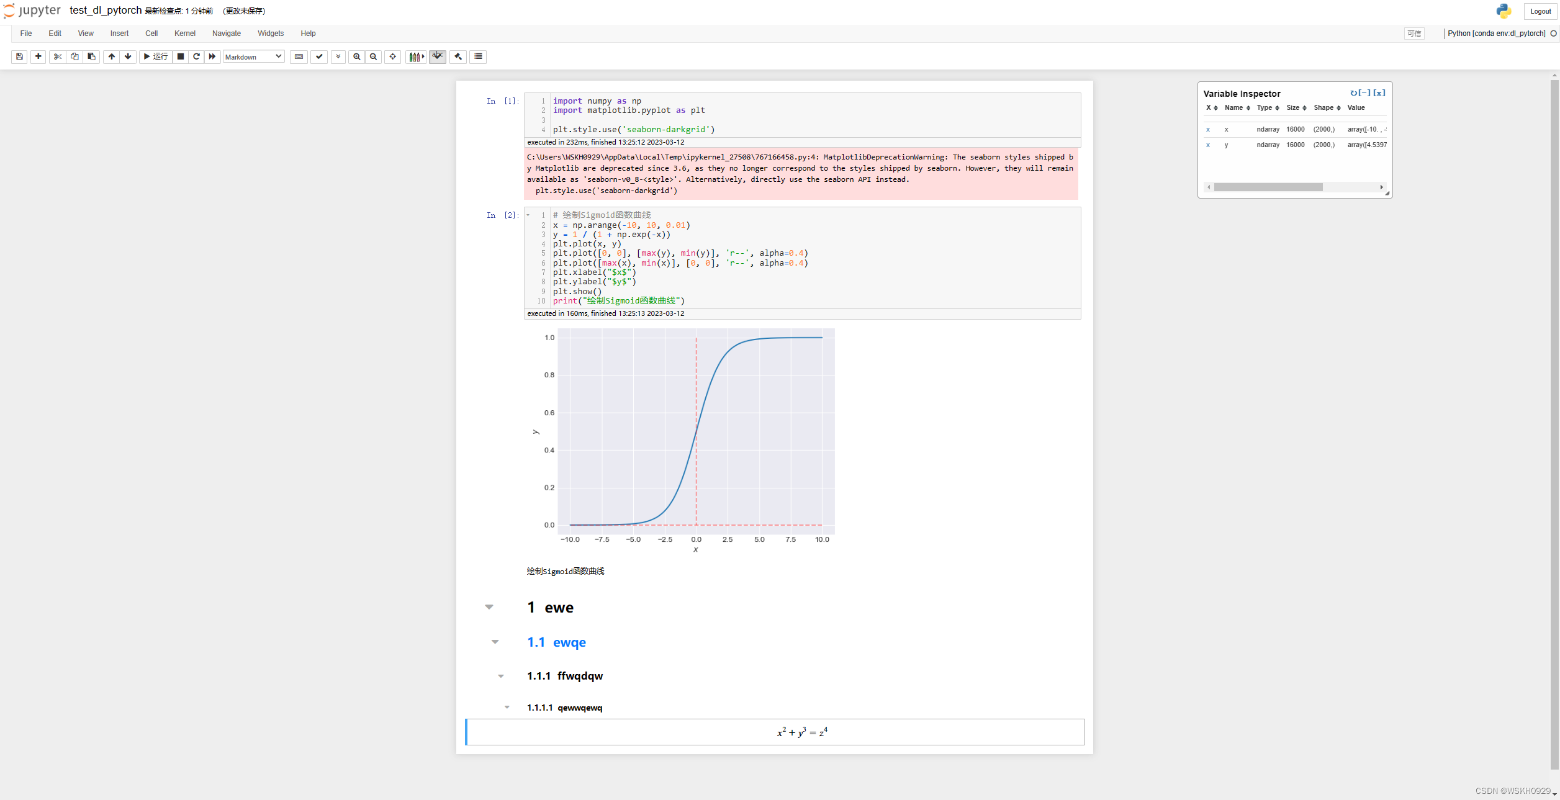This screenshot has width=1560, height=800.
Task: Move selected cell up with arrow icon
Action: (x=112, y=56)
